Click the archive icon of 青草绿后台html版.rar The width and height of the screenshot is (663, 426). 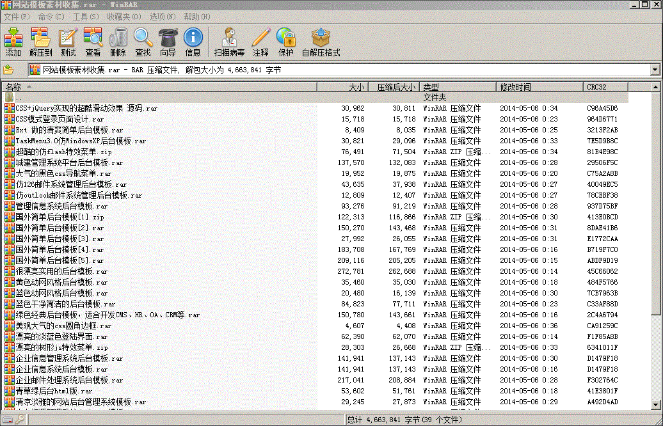click(10, 391)
